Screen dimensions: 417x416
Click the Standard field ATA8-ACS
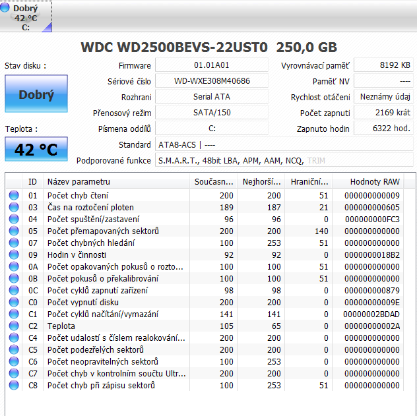[x=284, y=145]
